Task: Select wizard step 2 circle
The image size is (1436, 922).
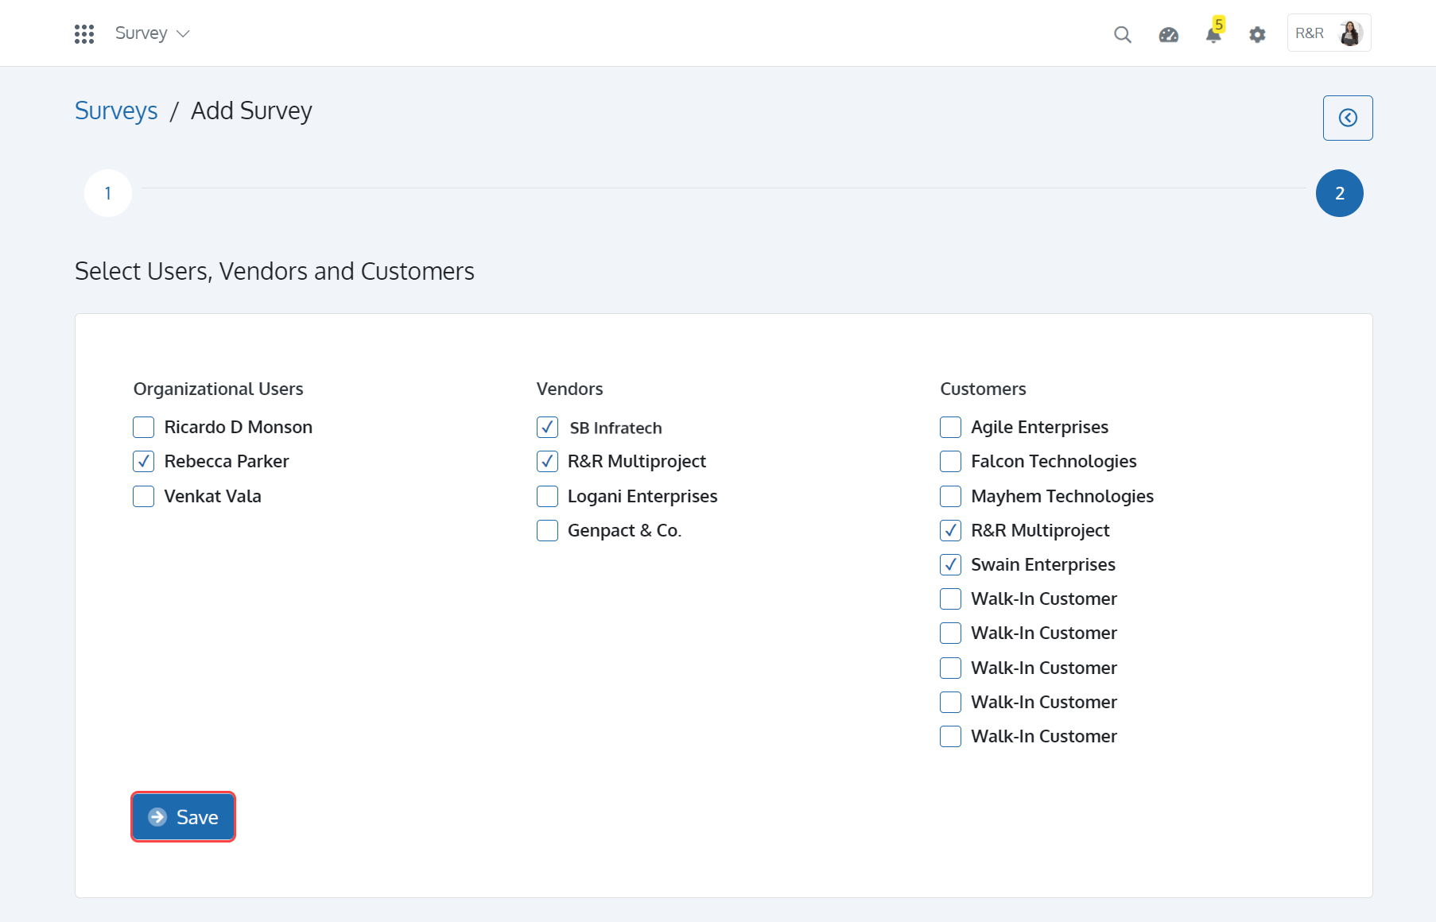Action: pyautogui.click(x=1340, y=193)
